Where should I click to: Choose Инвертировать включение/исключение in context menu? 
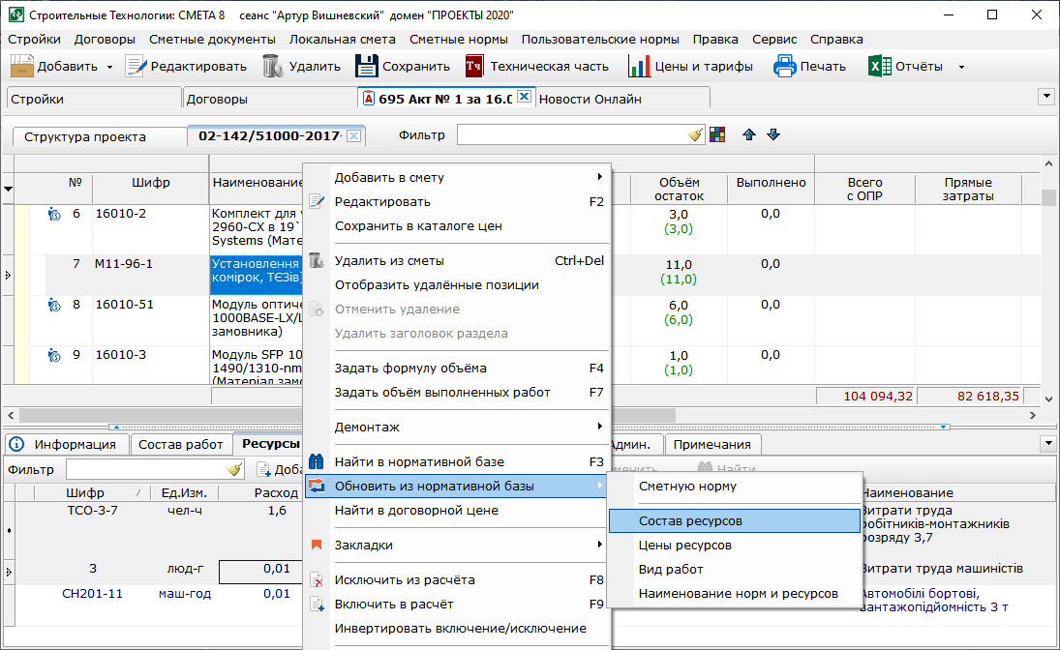tap(460, 628)
